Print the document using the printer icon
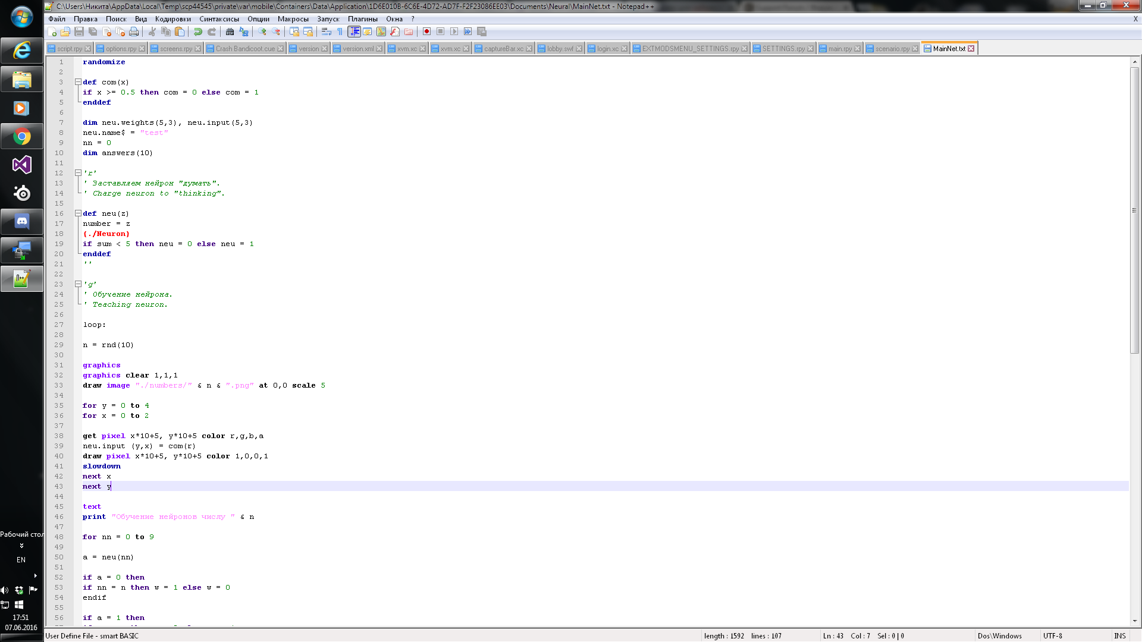This screenshot has width=1142, height=642. (x=133, y=32)
